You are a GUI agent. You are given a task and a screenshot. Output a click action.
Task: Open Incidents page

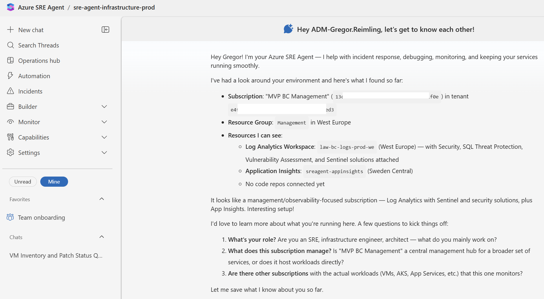[x=30, y=91]
